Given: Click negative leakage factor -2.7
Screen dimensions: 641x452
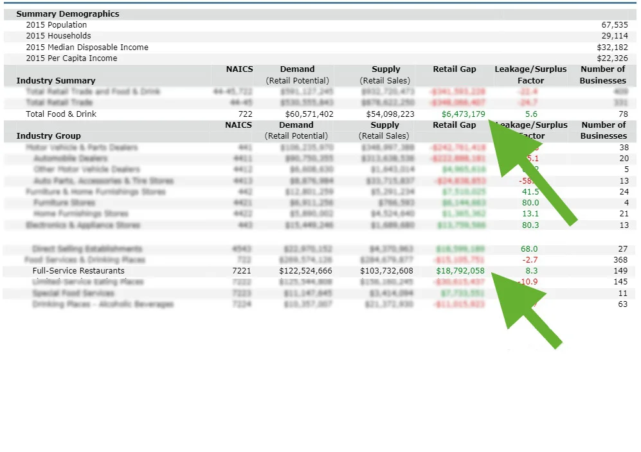Looking at the screenshot, I should point(530,260).
